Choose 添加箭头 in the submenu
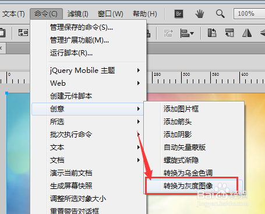The image size is (265, 214). pos(194,122)
